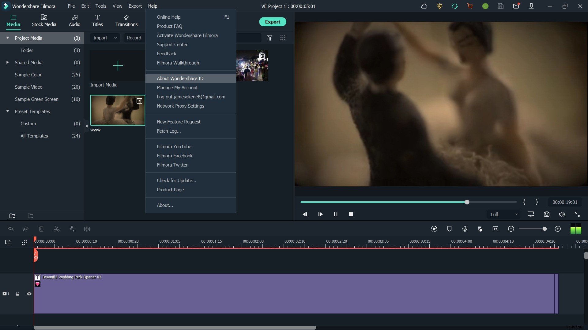This screenshot has width=588, height=330.
Task: Click the marker shield icon in timeline toolbar
Action: coord(449,229)
